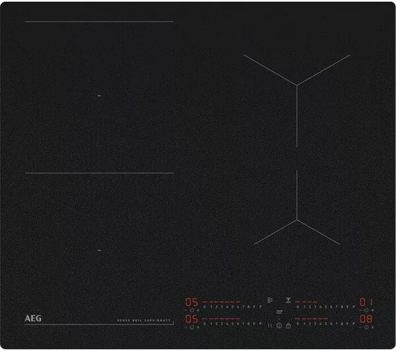This screenshot has height=351, width=396.
Task: Tap the pause symbol on the control panel
Action: [x=270, y=325]
